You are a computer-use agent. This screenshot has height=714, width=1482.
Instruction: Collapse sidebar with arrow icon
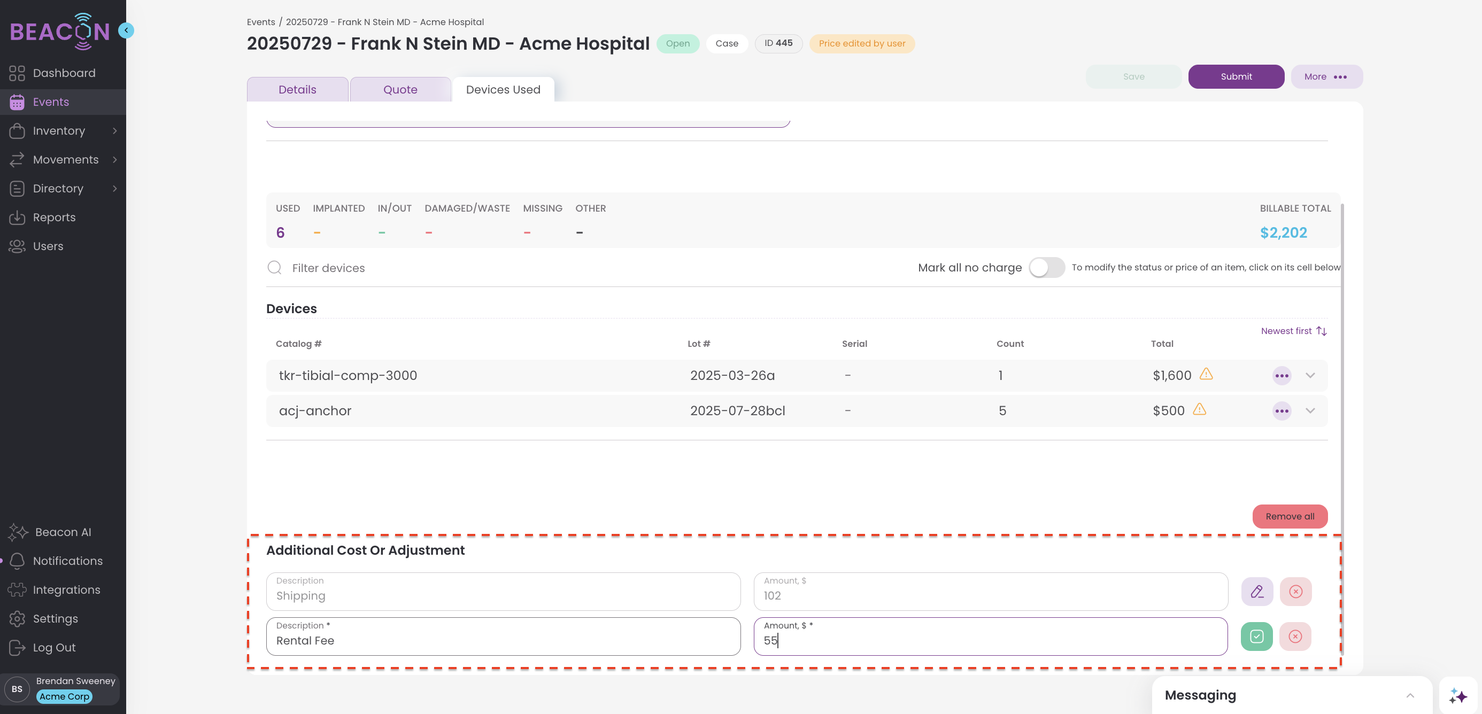point(126,30)
